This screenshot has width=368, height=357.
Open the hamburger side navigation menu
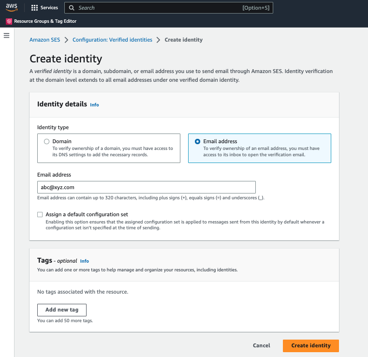click(7, 35)
